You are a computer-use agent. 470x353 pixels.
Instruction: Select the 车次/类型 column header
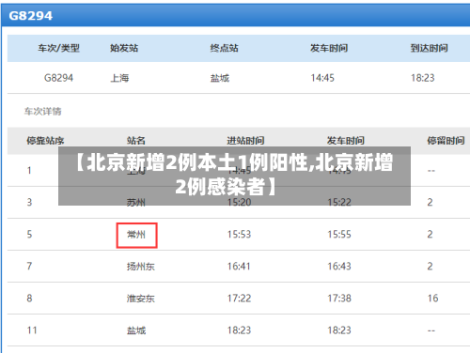[x=58, y=48]
